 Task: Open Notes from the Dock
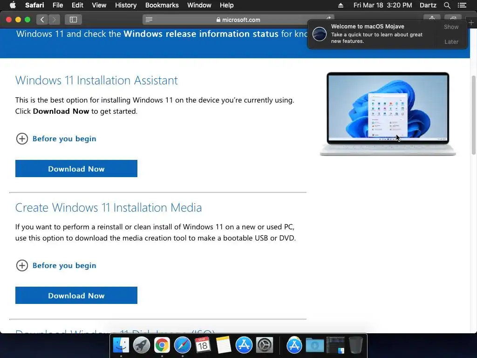click(x=224, y=345)
